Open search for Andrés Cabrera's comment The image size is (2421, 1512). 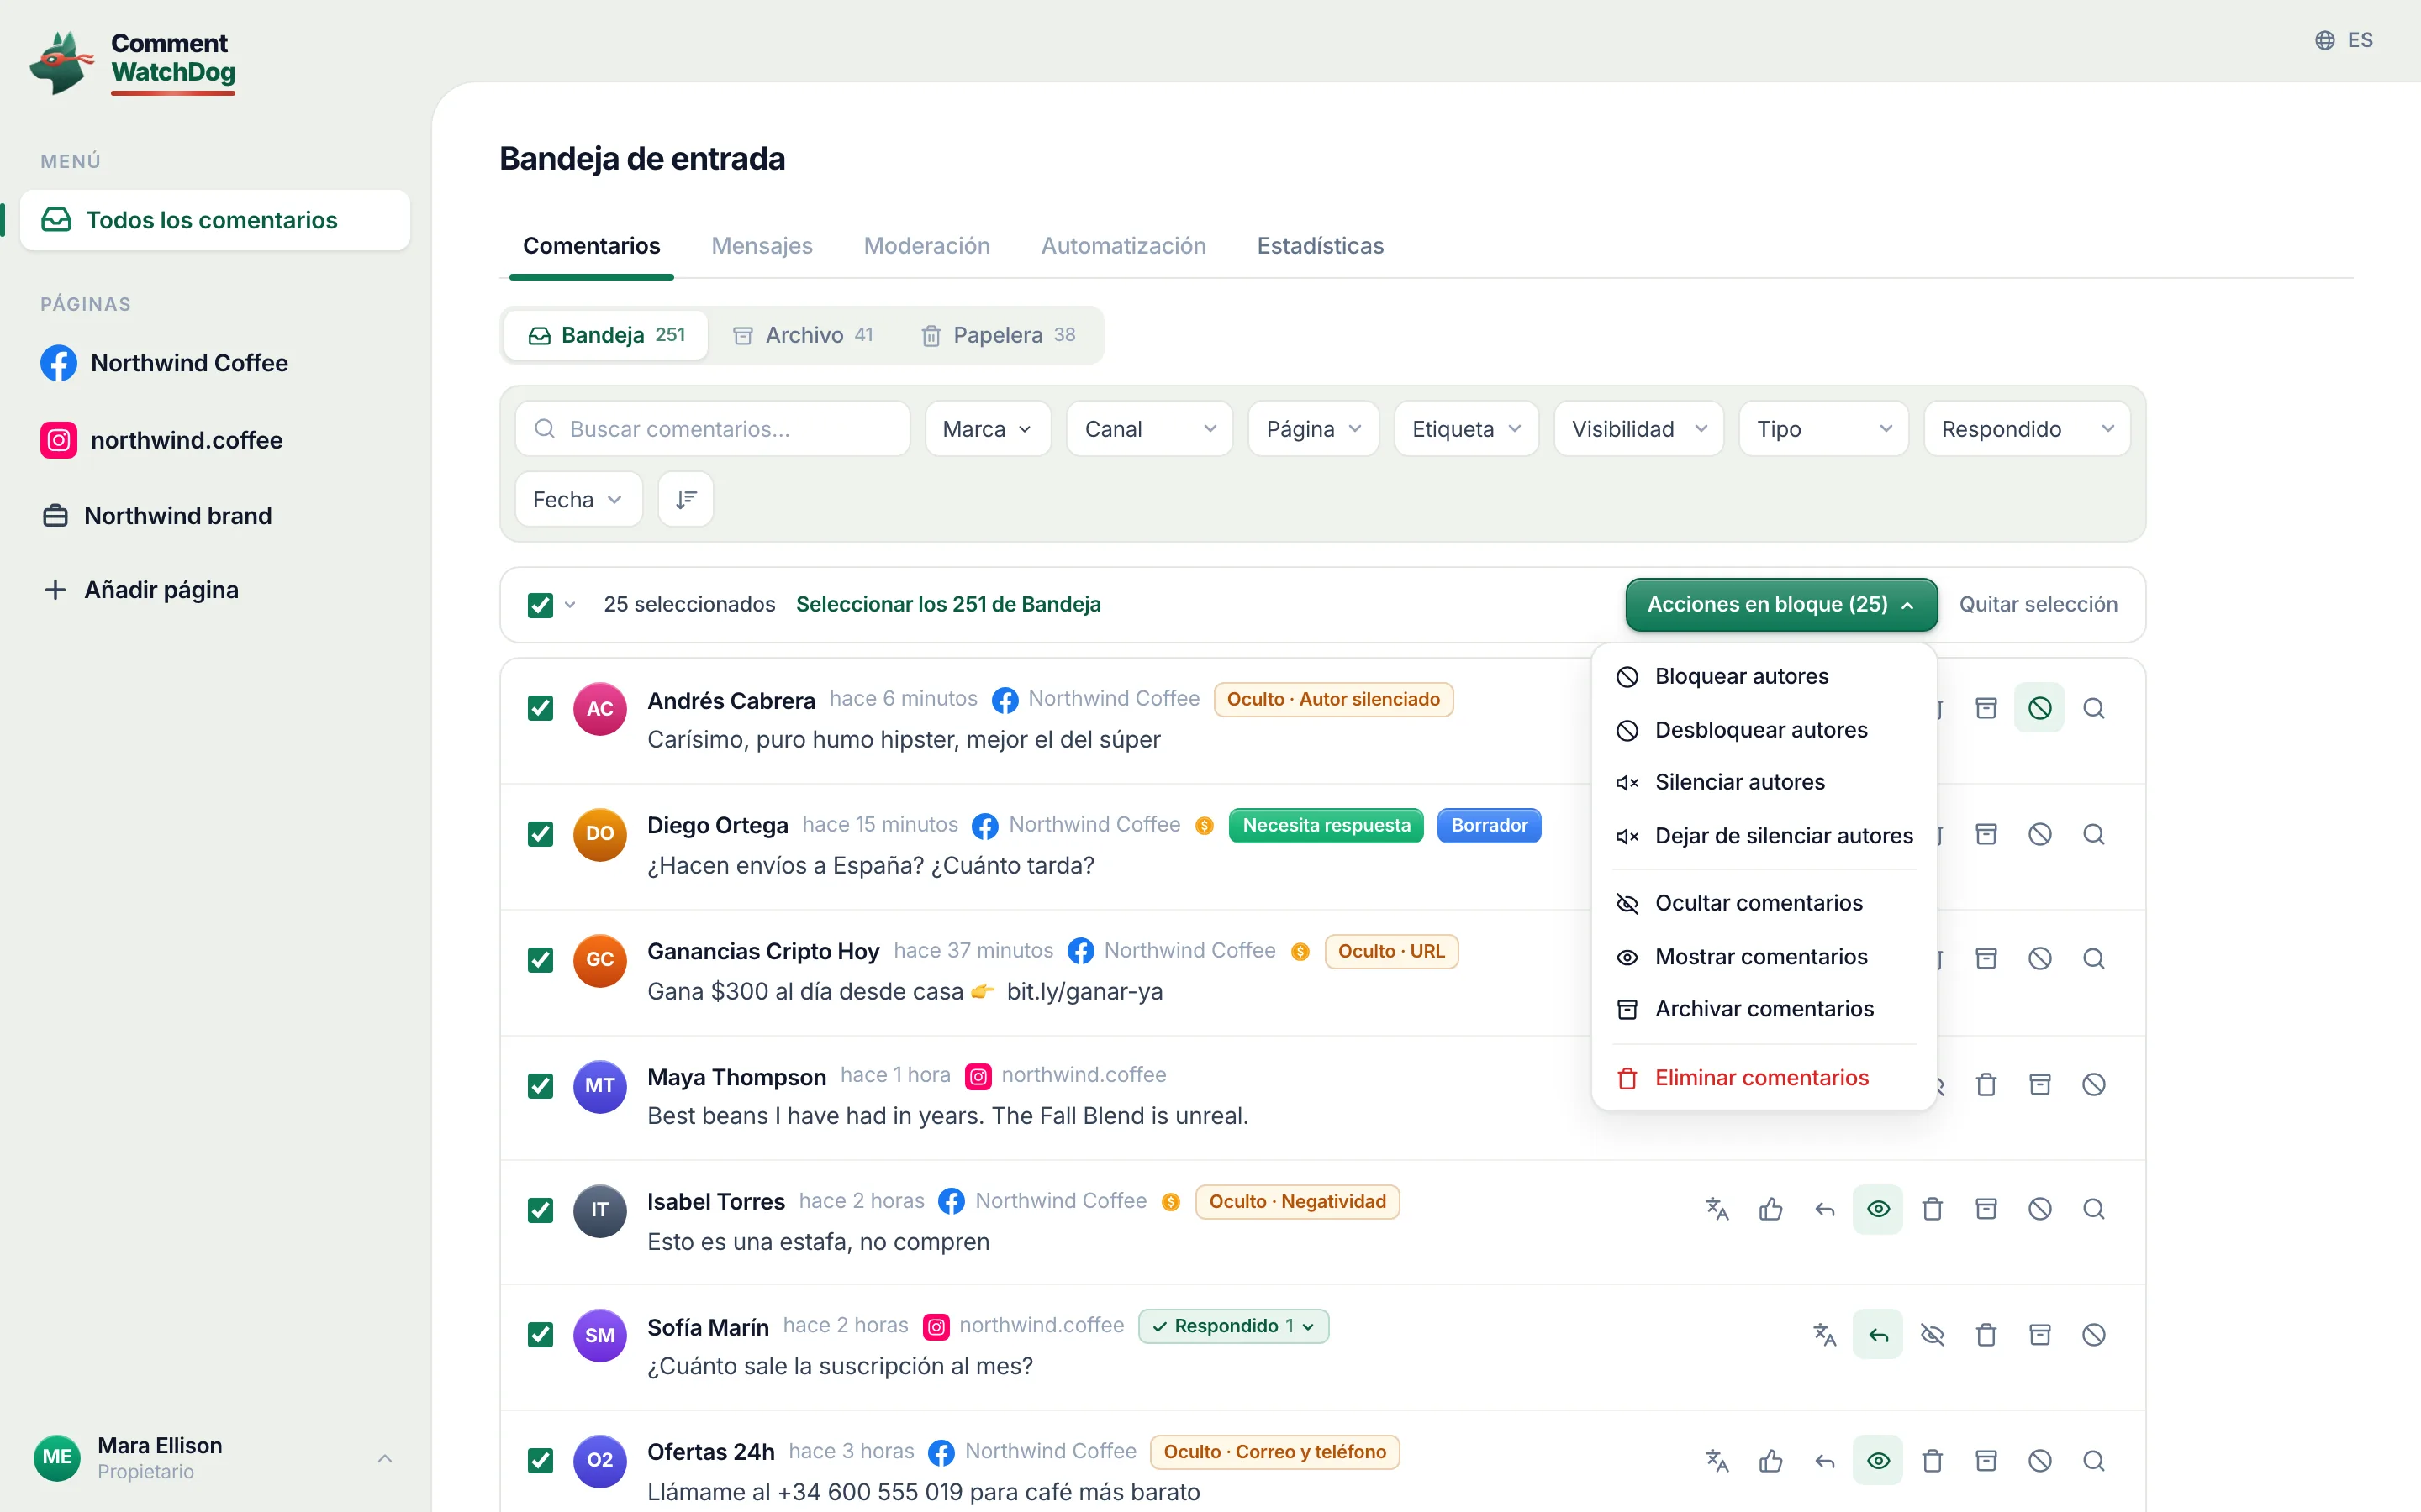[x=2093, y=708]
